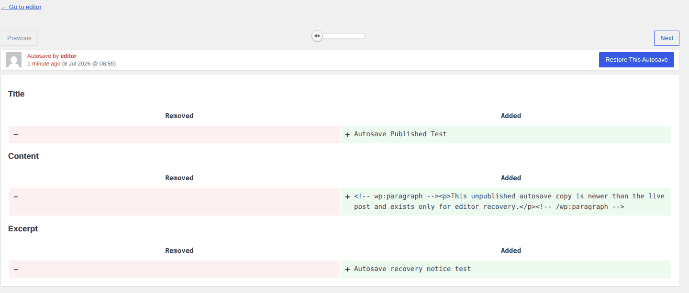Click the minus sign in the Title removed row
The height and width of the screenshot is (293, 689).
click(x=16, y=134)
